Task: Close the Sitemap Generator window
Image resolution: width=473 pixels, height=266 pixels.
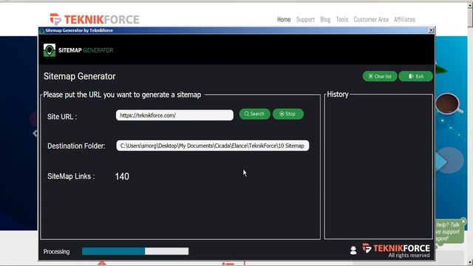Action: coord(431,30)
